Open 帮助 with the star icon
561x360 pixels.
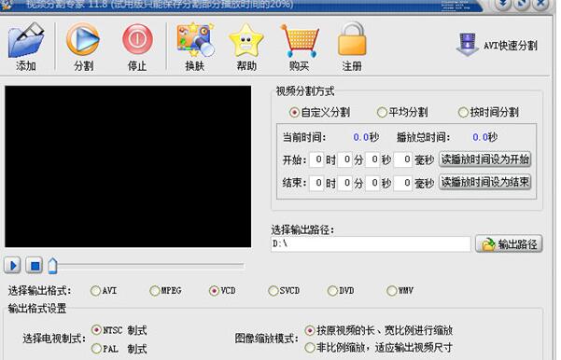click(246, 41)
